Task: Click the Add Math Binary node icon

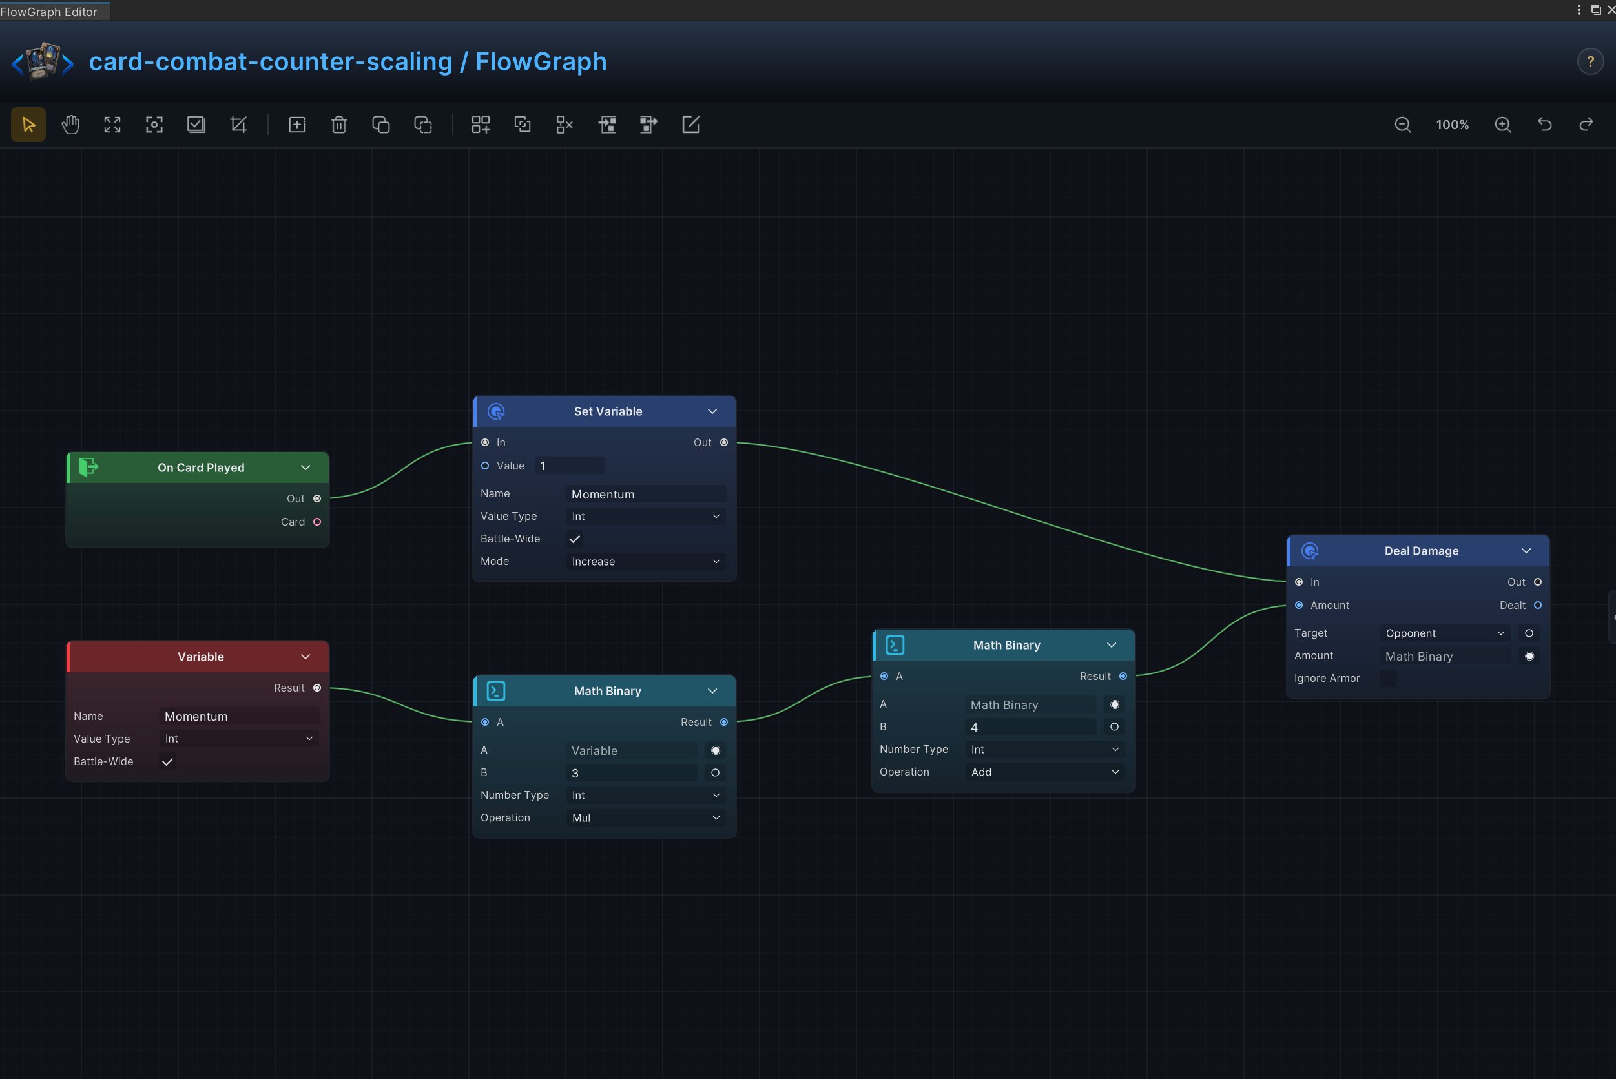Action: coord(895,646)
